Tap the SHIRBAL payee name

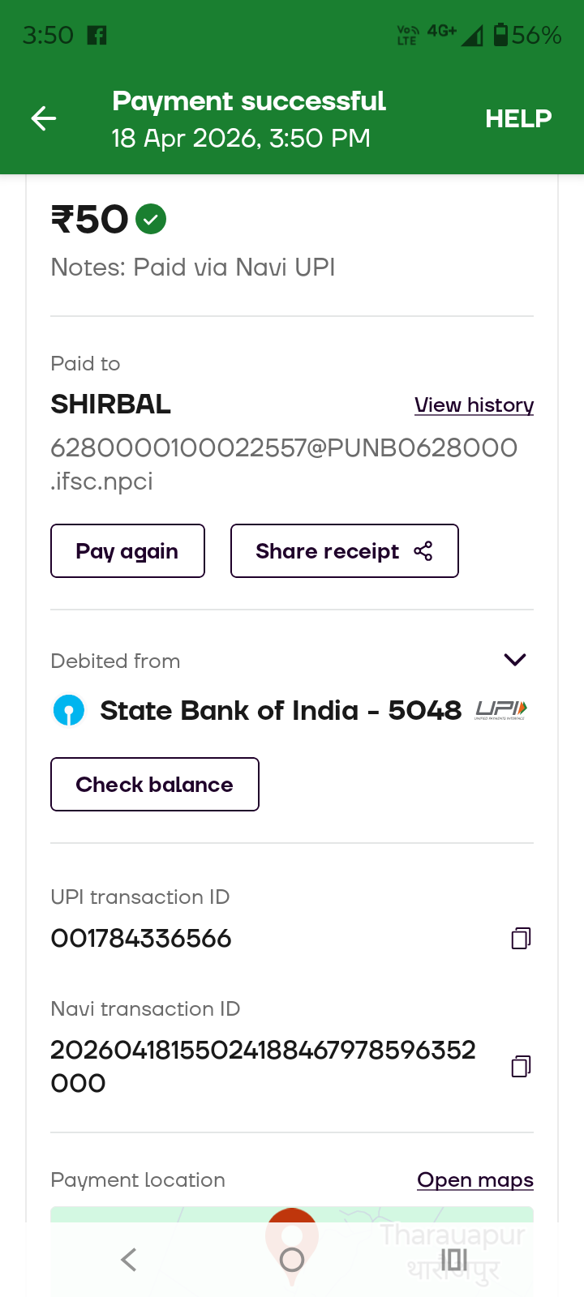click(x=111, y=404)
